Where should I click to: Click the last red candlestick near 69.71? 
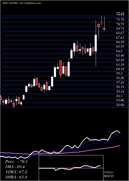coord(104,29)
